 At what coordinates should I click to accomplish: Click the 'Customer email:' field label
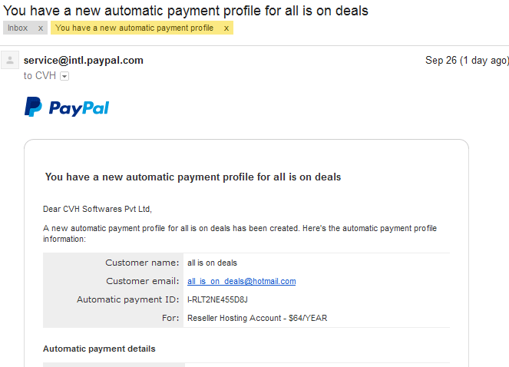coord(143,281)
